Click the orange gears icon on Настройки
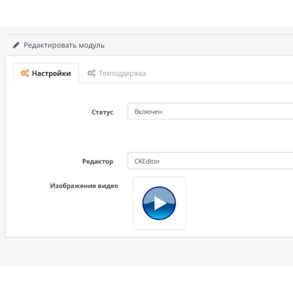 [x=25, y=73]
